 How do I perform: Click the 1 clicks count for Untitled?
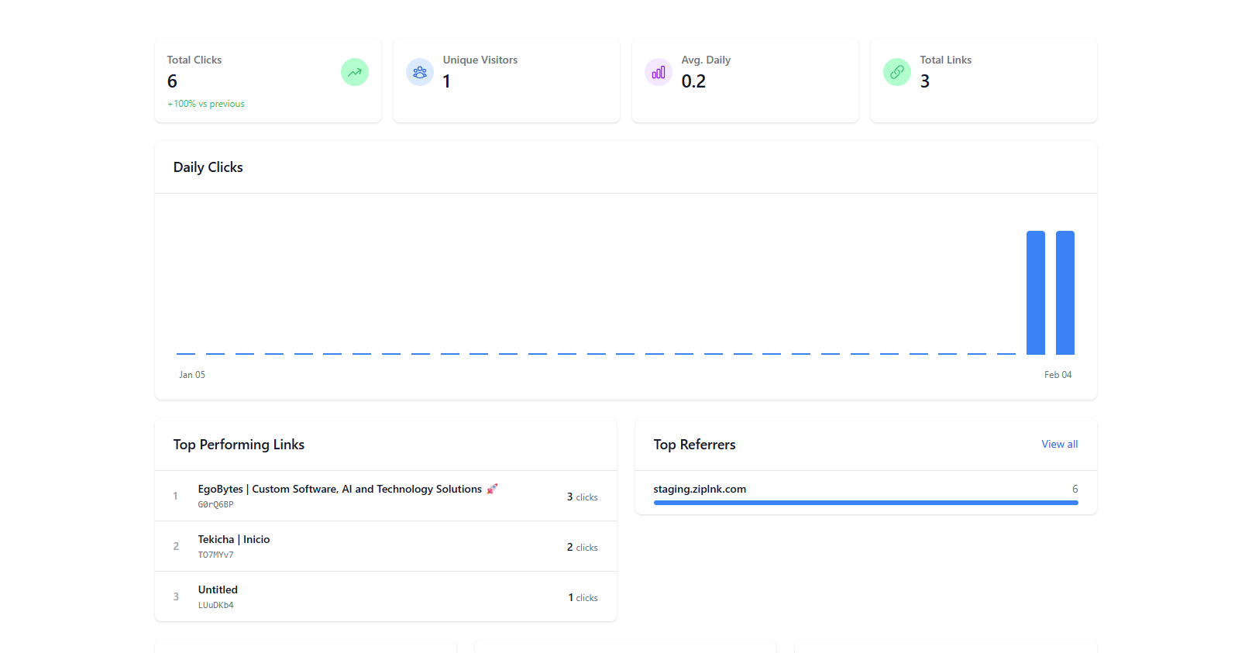coord(583,597)
